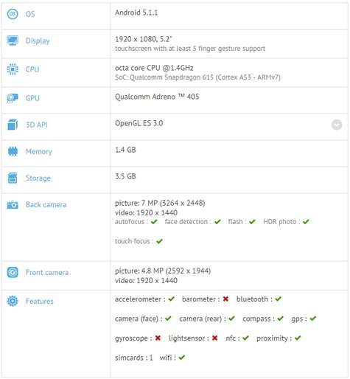This screenshot has width=350, height=379.
Task: Click the gyroscope red cross mark
Action: coord(158,338)
